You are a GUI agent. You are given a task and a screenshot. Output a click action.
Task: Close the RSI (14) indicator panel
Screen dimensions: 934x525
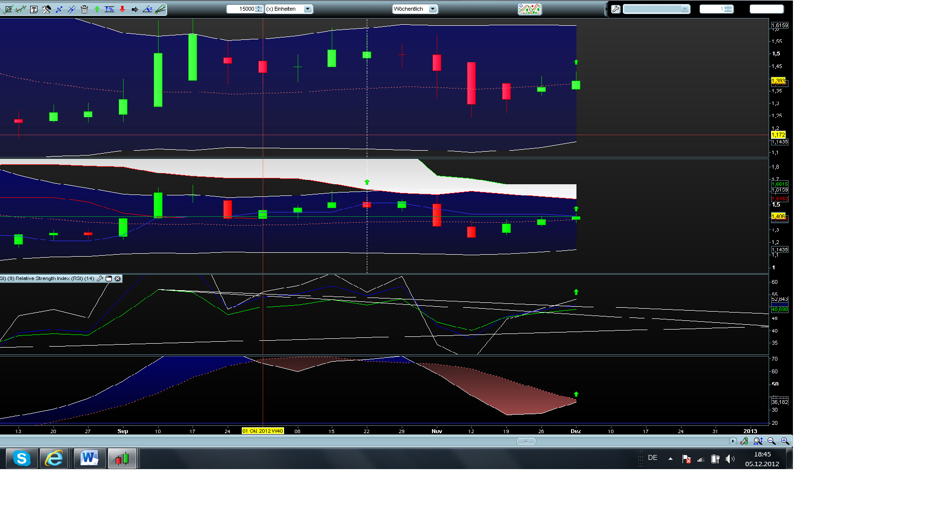(118, 279)
